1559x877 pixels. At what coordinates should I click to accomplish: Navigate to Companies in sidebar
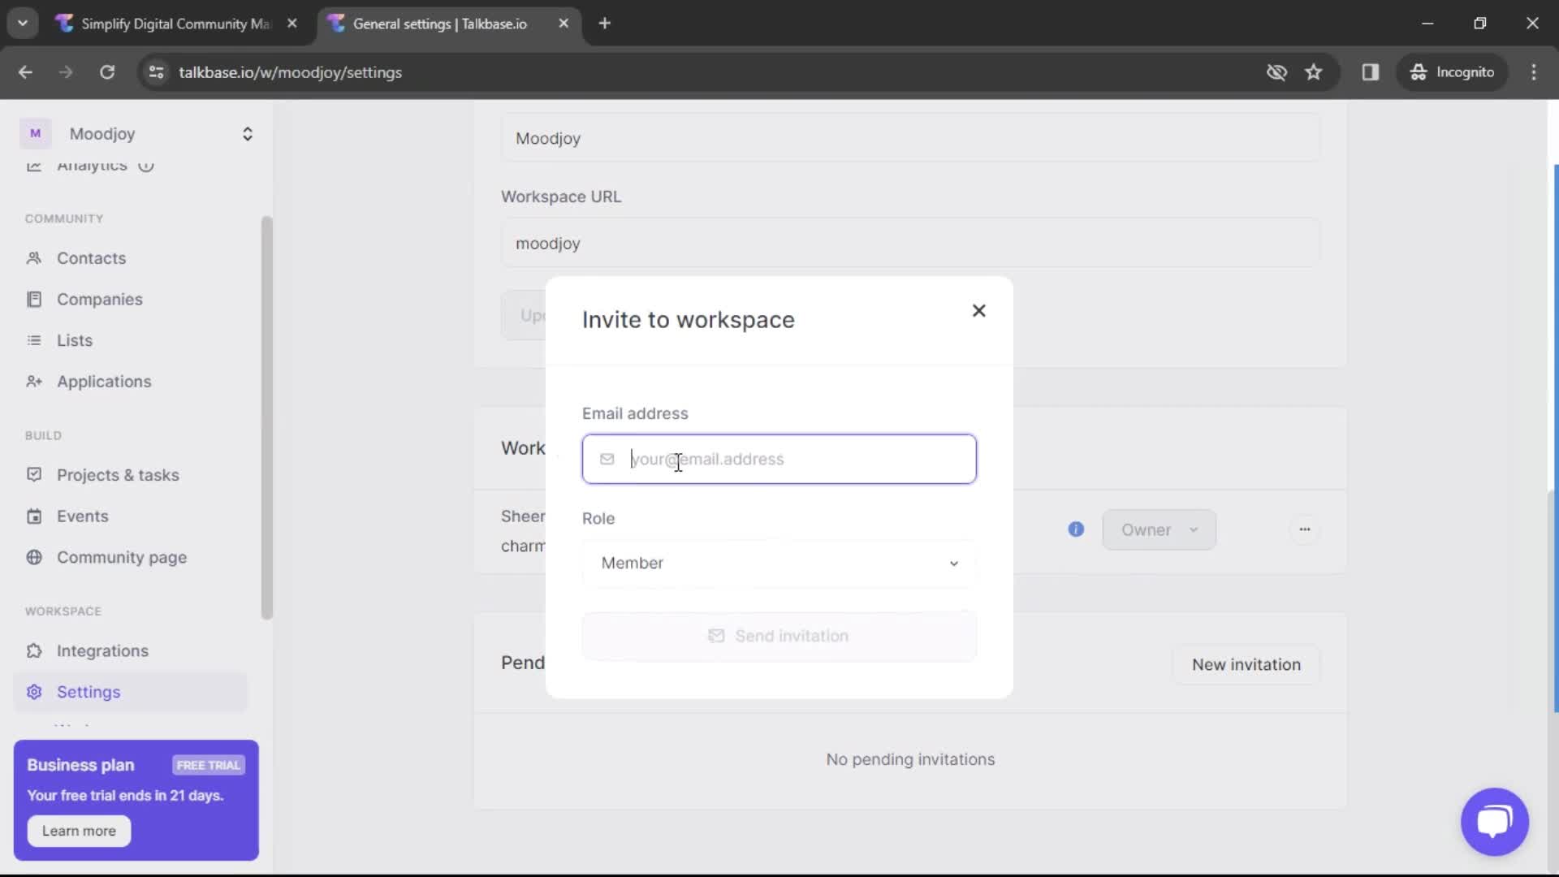pyautogui.click(x=100, y=299)
